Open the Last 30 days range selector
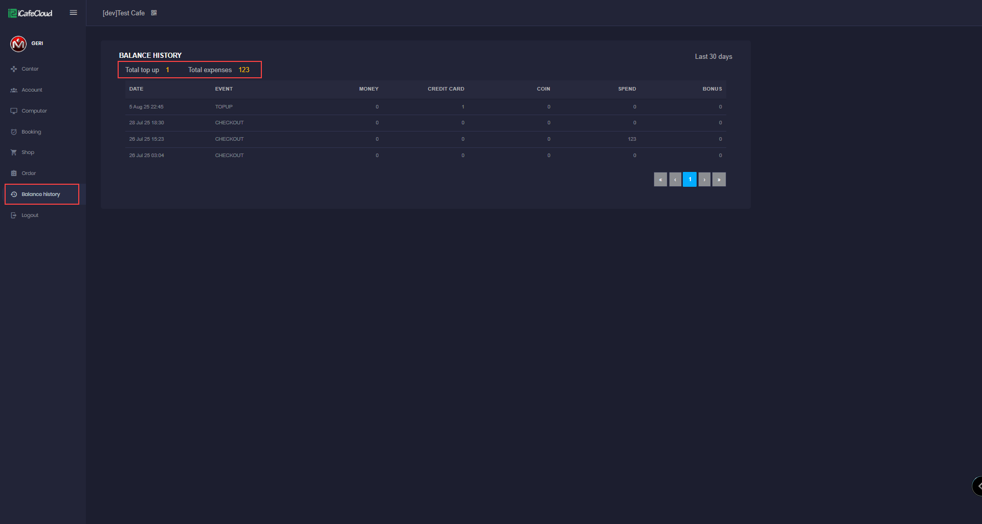This screenshot has height=524, width=982. pos(713,57)
